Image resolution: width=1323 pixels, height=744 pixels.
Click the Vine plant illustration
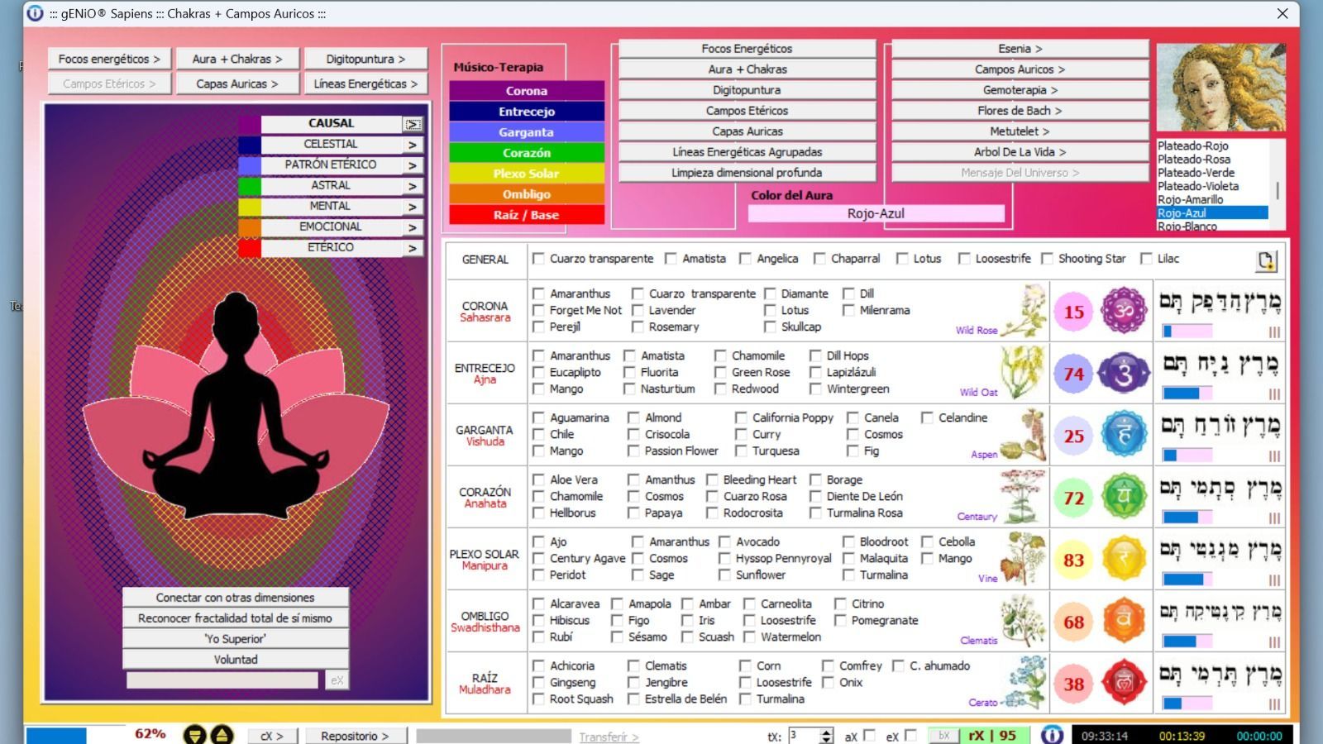[1024, 558]
